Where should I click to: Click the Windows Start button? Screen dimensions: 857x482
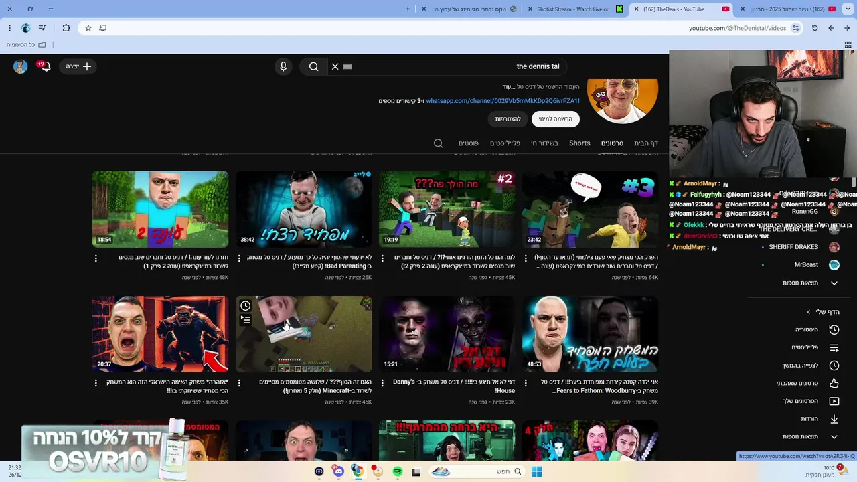click(536, 472)
